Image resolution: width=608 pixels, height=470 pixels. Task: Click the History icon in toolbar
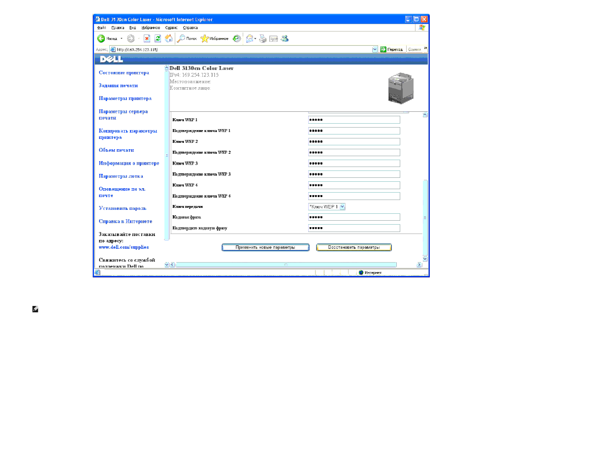click(x=237, y=38)
